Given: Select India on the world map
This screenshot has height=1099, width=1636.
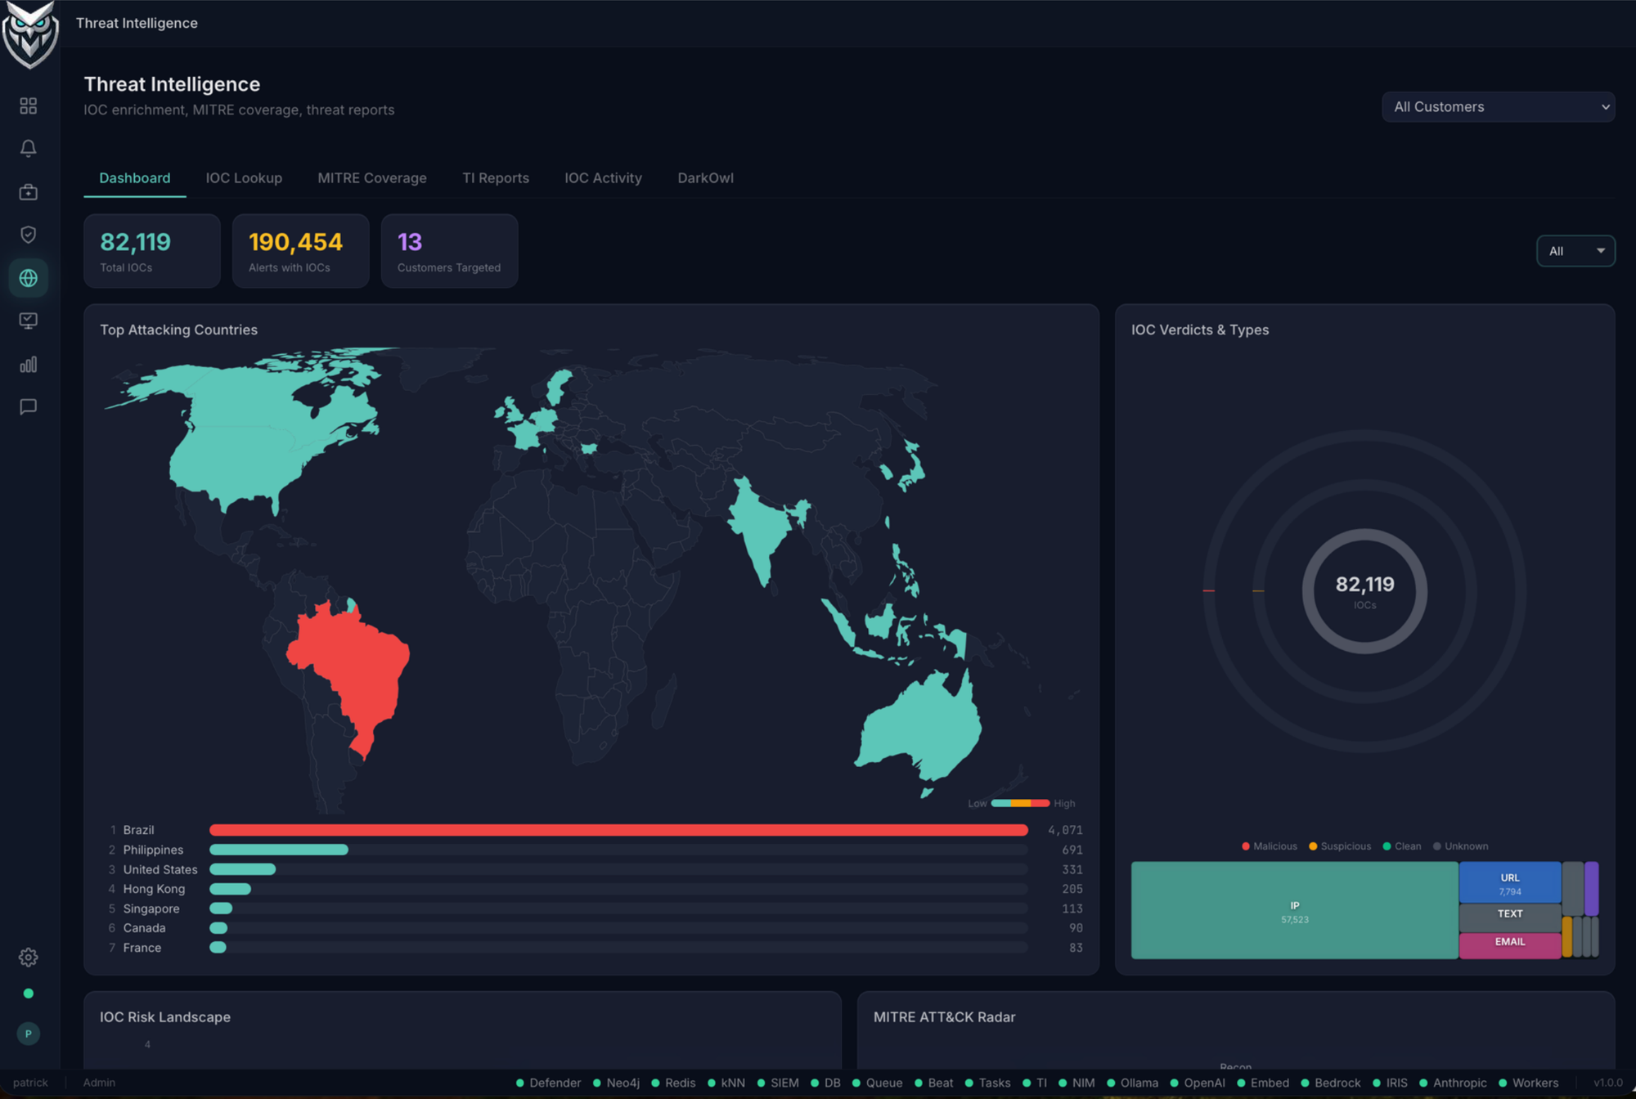Looking at the screenshot, I should coord(761,527).
